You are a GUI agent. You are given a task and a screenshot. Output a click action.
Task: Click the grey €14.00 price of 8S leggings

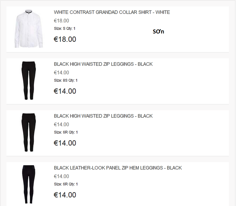click(x=61, y=73)
